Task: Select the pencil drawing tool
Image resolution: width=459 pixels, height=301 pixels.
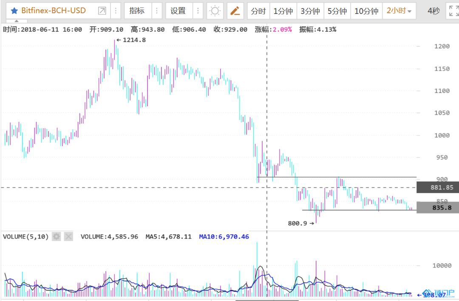Action: point(235,11)
